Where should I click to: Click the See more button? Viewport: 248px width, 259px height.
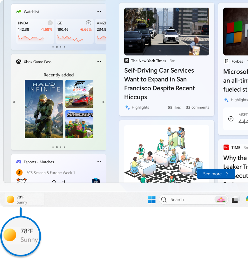tap(216, 174)
